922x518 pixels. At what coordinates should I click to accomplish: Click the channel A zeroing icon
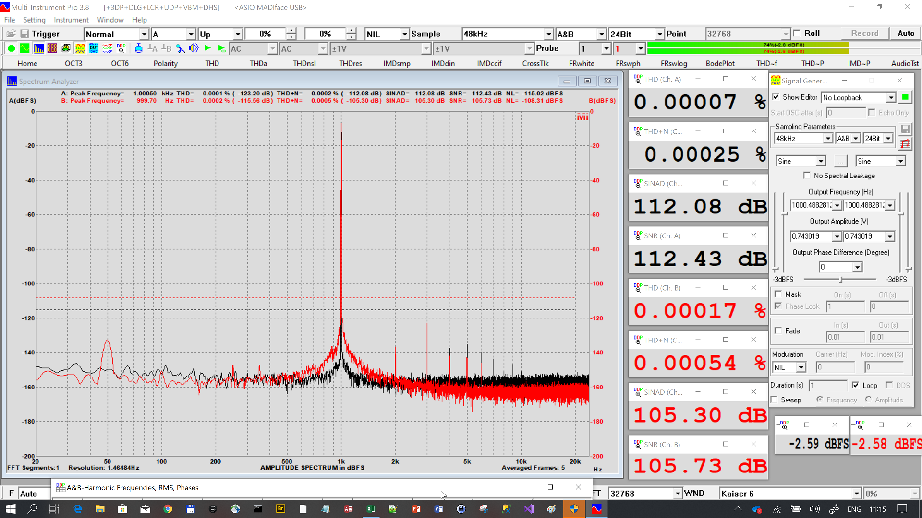pyautogui.click(x=152, y=48)
